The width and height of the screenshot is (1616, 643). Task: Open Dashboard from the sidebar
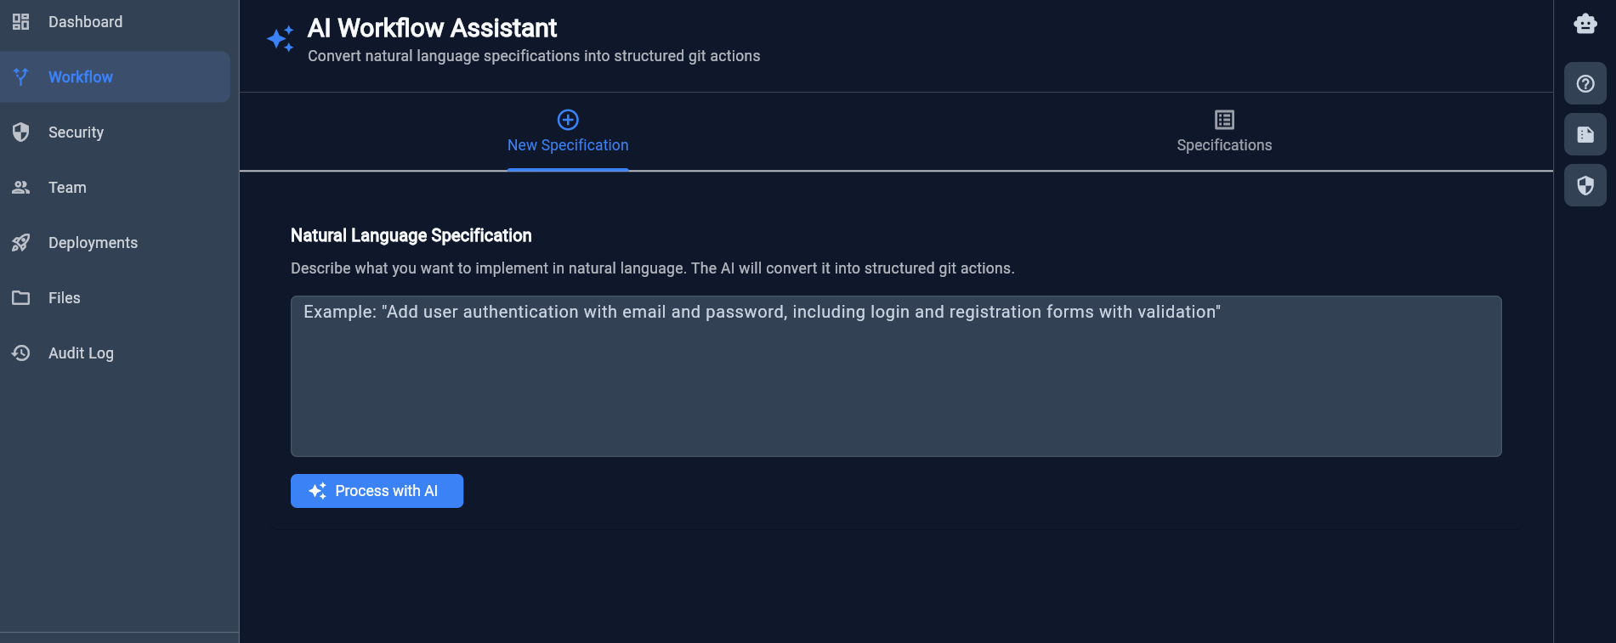tap(85, 22)
